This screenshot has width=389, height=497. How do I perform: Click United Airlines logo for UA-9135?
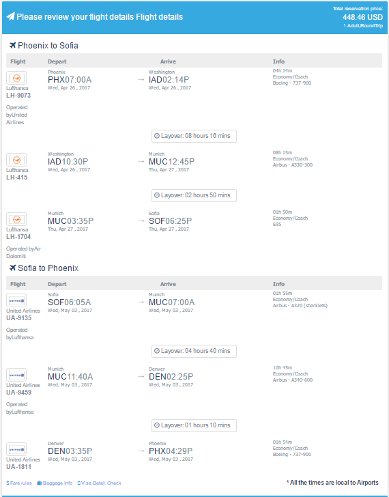[x=16, y=300]
